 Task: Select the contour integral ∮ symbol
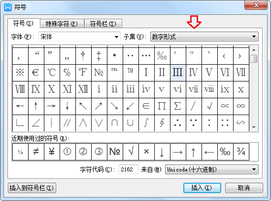[x=162, y=122]
